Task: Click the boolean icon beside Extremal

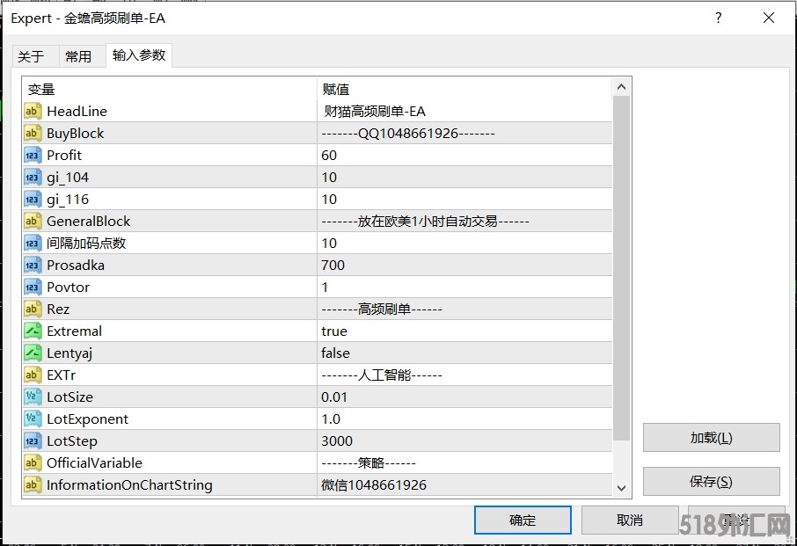Action: [x=33, y=331]
